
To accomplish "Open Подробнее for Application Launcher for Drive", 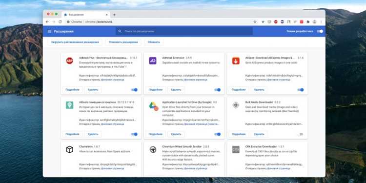I will [156, 134].
